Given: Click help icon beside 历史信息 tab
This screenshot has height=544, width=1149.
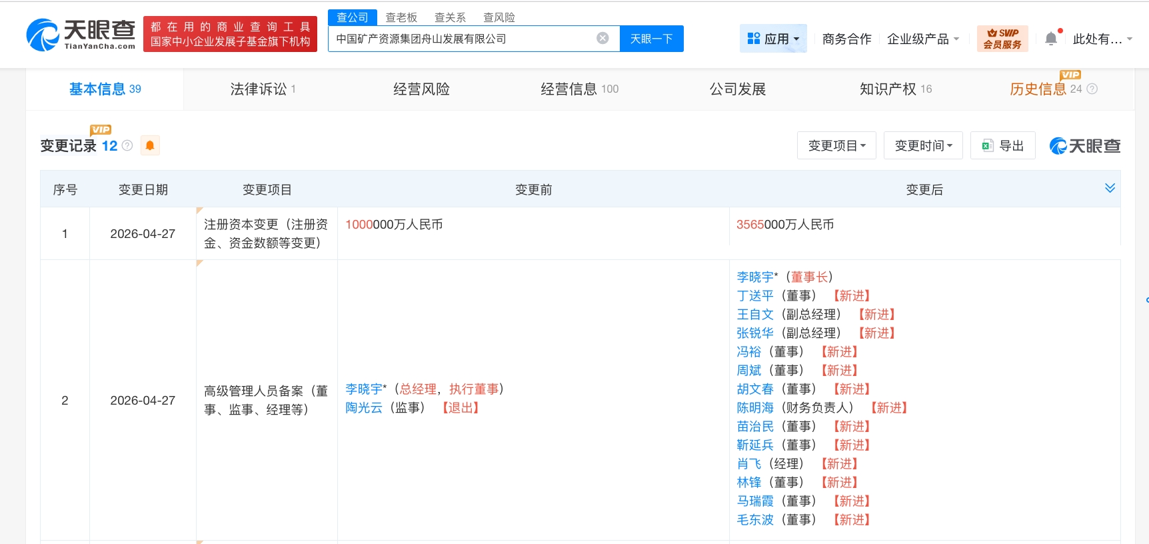Looking at the screenshot, I should pos(1092,89).
